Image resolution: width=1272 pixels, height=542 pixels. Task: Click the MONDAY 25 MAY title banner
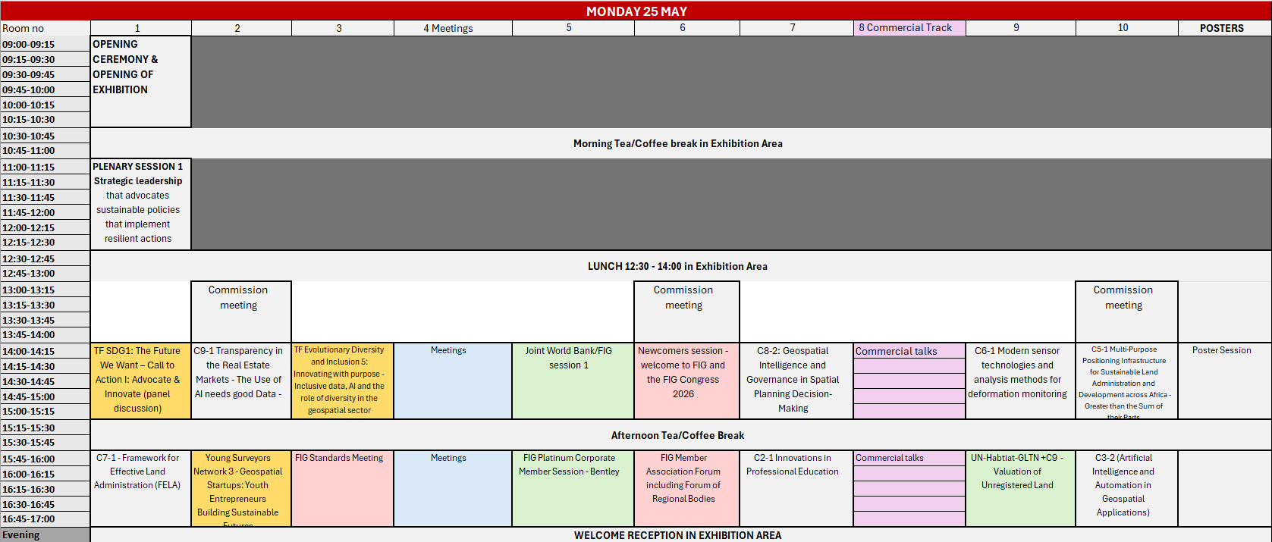point(636,11)
